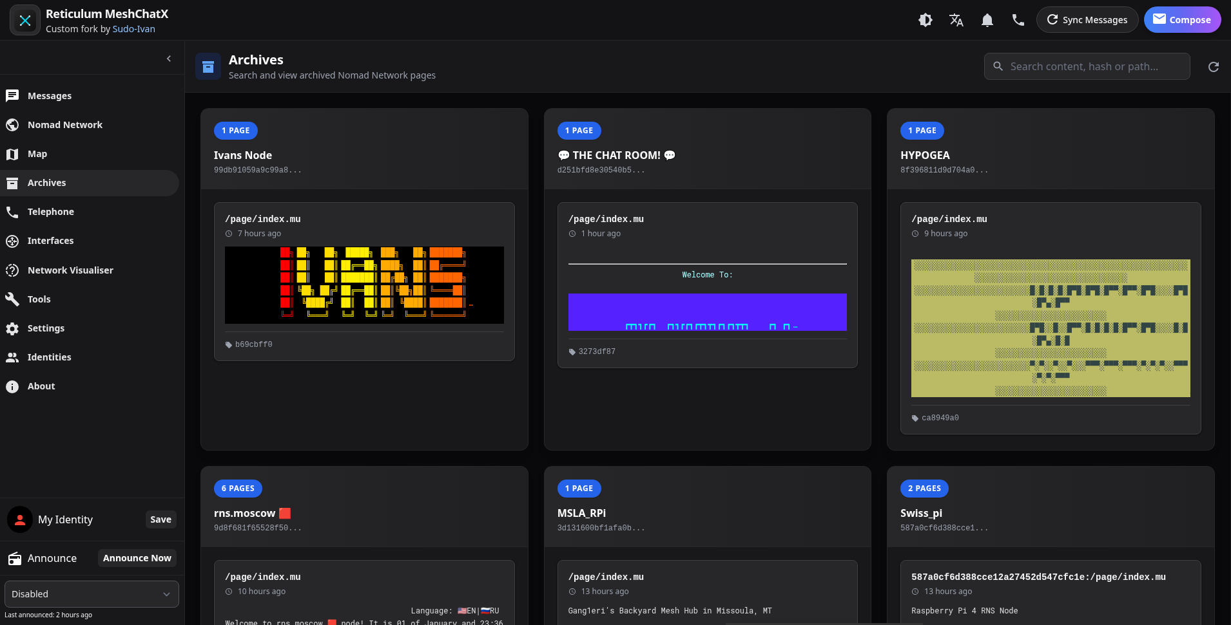Toggle the dark/light theme icon

(926, 20)
